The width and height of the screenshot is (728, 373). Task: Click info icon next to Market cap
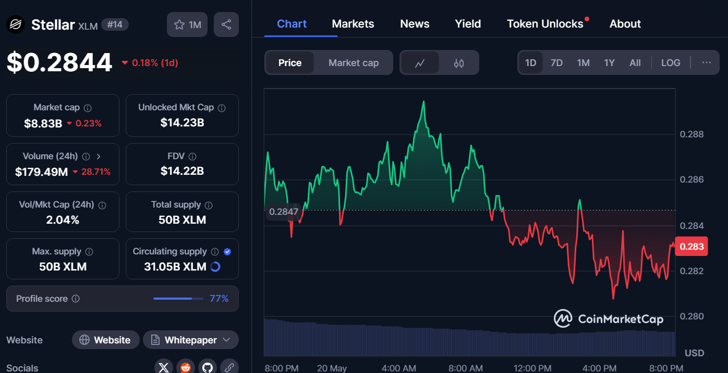coord(88,108)
